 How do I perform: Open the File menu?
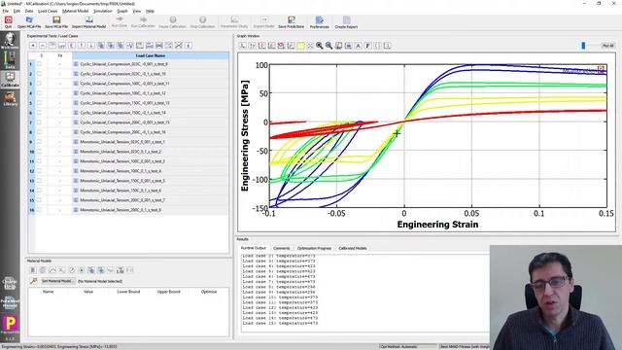6,11
